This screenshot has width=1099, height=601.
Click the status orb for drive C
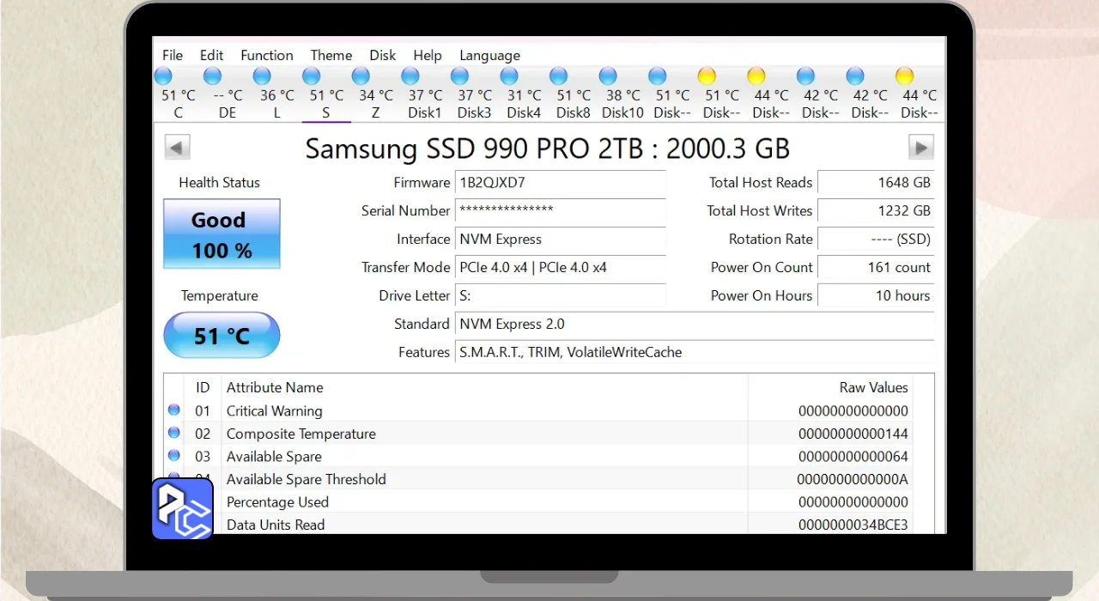click(x=163, y=76)
